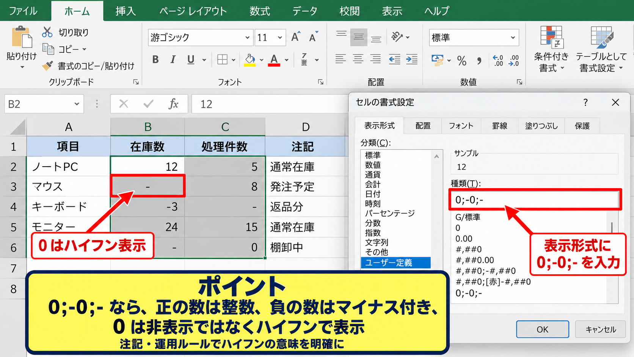634x357 pixels.
Task: Open the font name dropdown (游ゴシック)
Action: (x=247, y=38)
